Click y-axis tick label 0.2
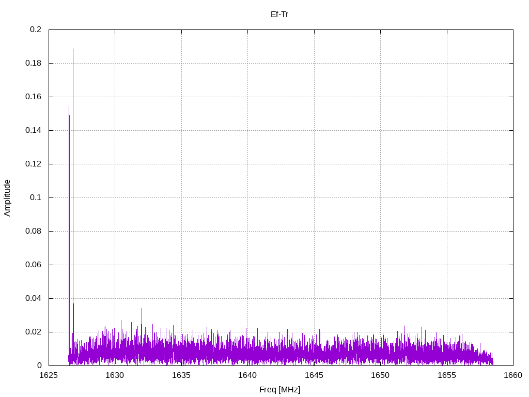This screenshot has height=397, width=529. tap(36, 29)
